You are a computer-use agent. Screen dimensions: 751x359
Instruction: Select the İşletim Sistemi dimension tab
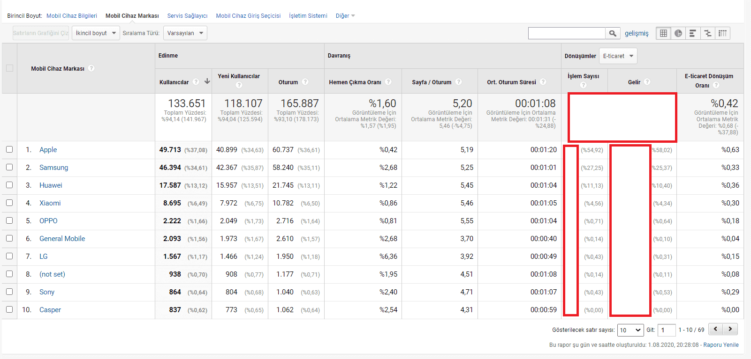pyautogui.click(x=308, y=16)
